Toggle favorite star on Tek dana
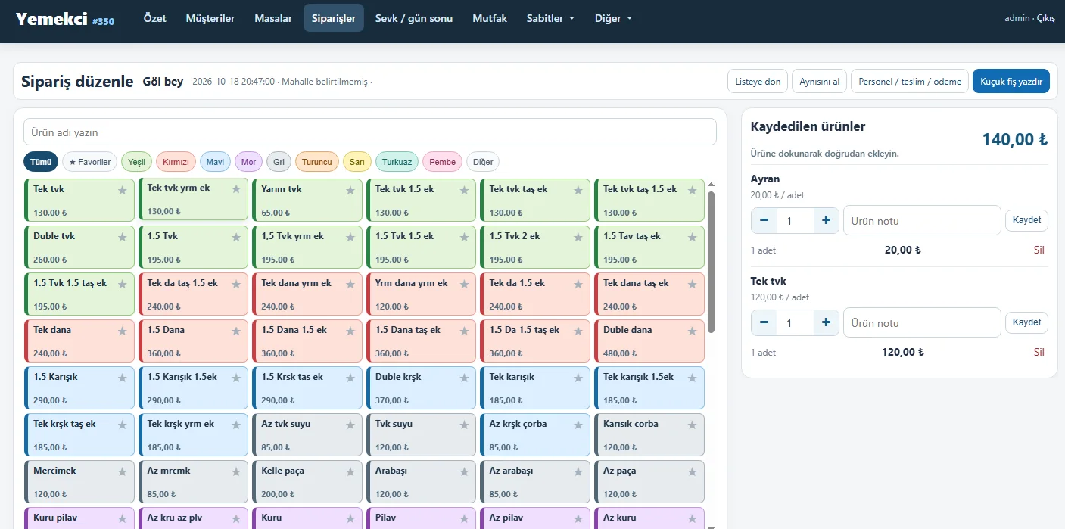The width and height of the screenshot is (1065, 529). 123,331
